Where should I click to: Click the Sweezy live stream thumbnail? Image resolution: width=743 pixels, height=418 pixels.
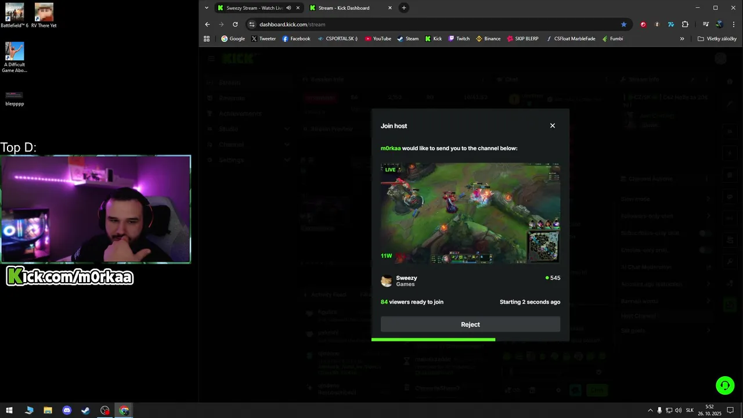(x=470, y=213)
